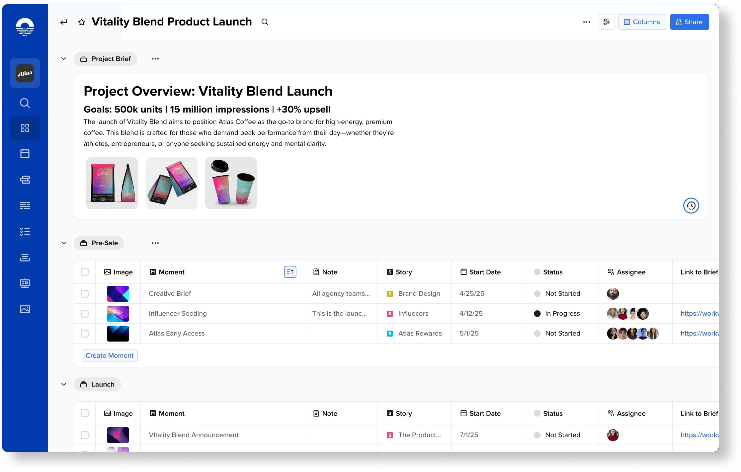This screenshot has height=472, width=741.
Task: Collapse the Project Brief section chevron
Action: pos(64,59)
